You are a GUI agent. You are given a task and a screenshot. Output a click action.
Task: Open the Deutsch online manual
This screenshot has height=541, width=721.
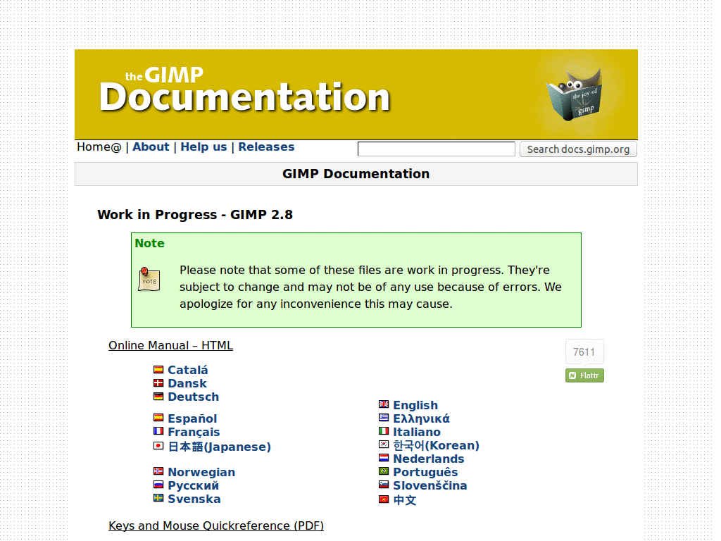(193, 397)
